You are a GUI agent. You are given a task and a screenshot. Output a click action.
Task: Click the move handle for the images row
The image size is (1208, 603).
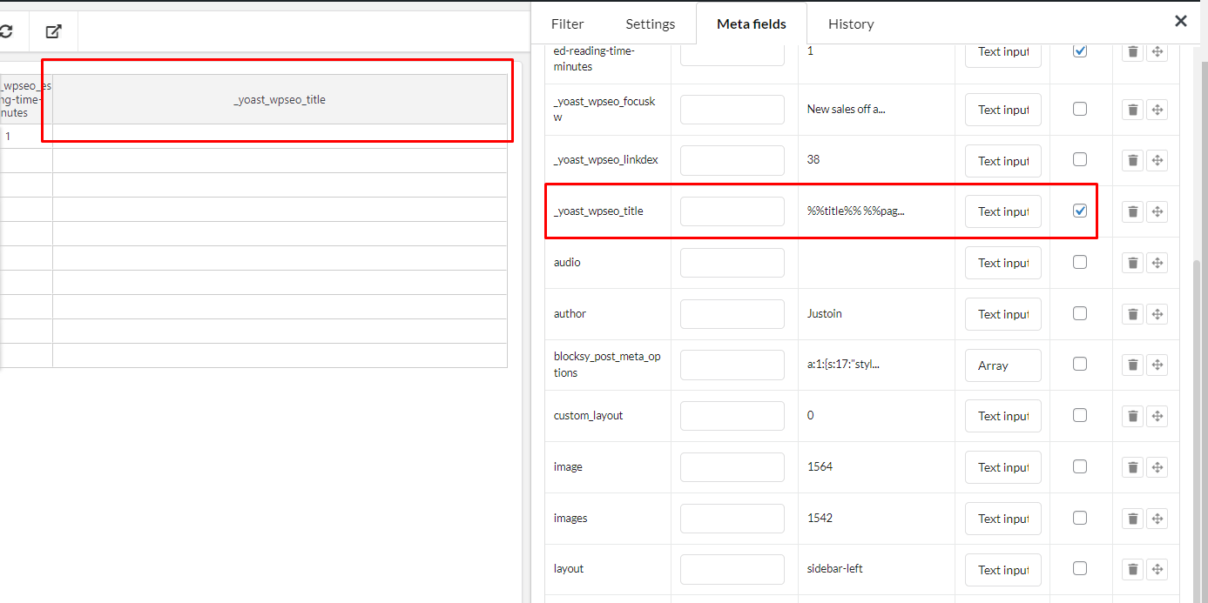tap(1157, 519)
